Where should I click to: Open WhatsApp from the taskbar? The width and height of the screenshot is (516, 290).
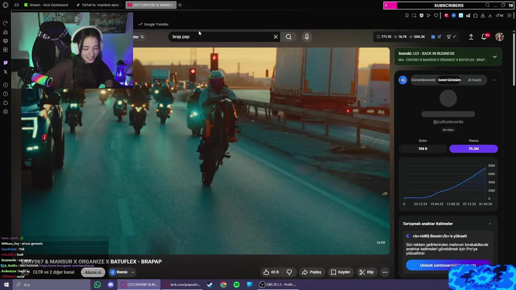[98, 285]
